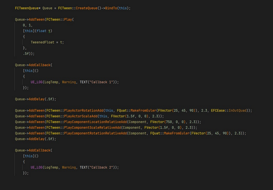273x190 pixels.
Task: Click the first AddDelay(.5f) line
Action: [x=36, y=99]
